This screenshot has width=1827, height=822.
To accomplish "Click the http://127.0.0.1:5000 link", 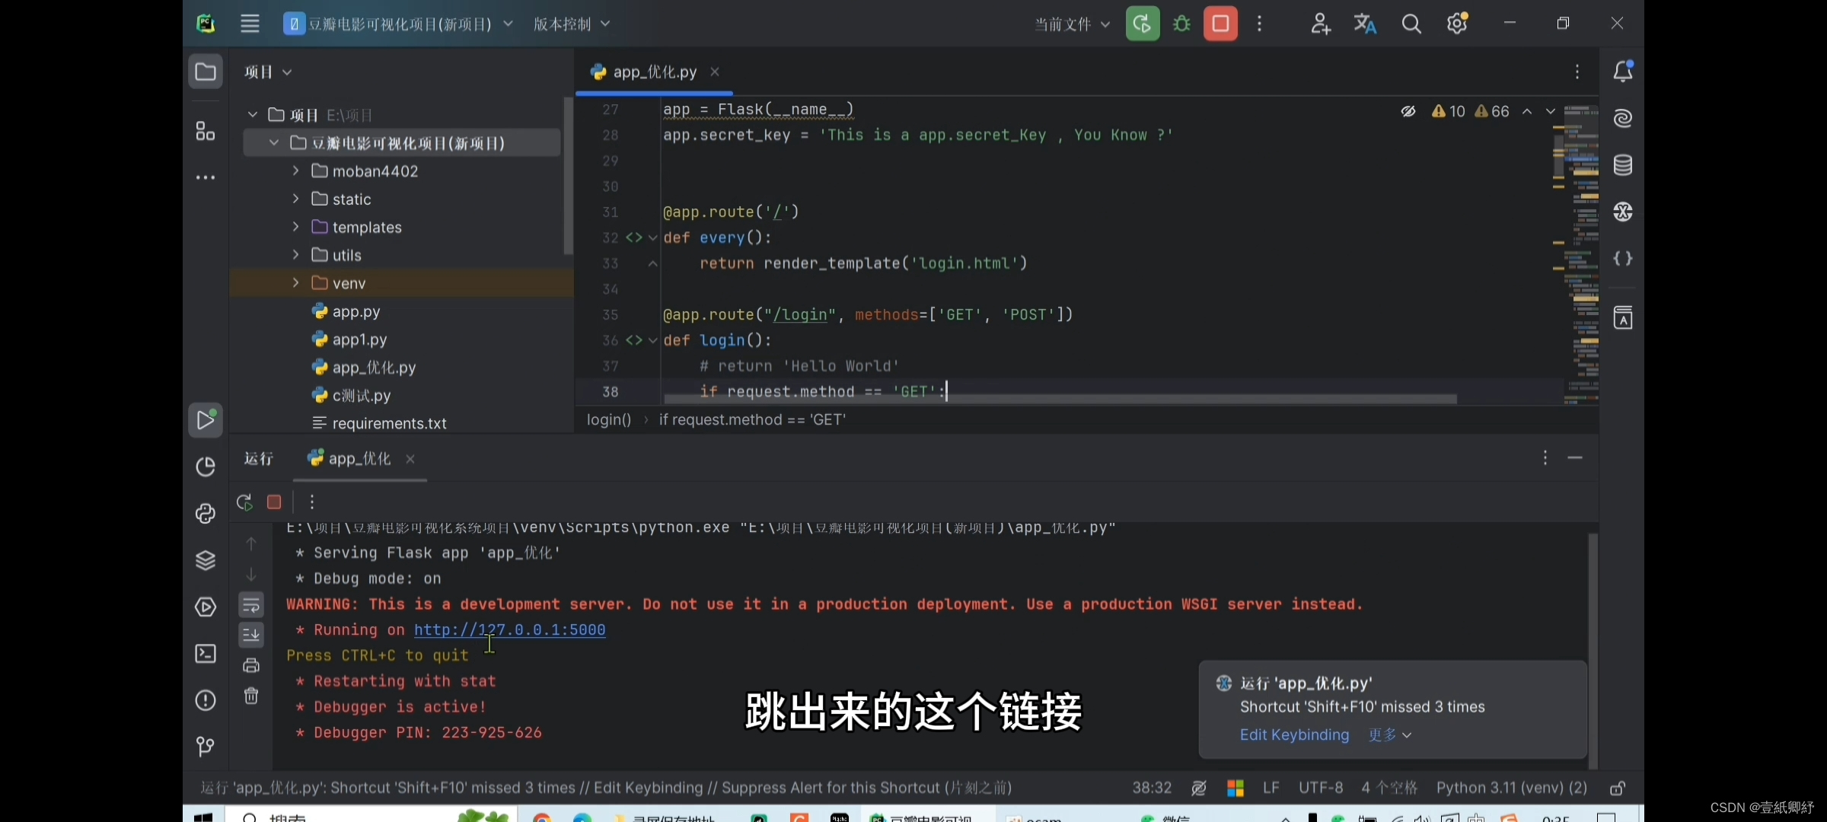I will (x=509, y=630).
